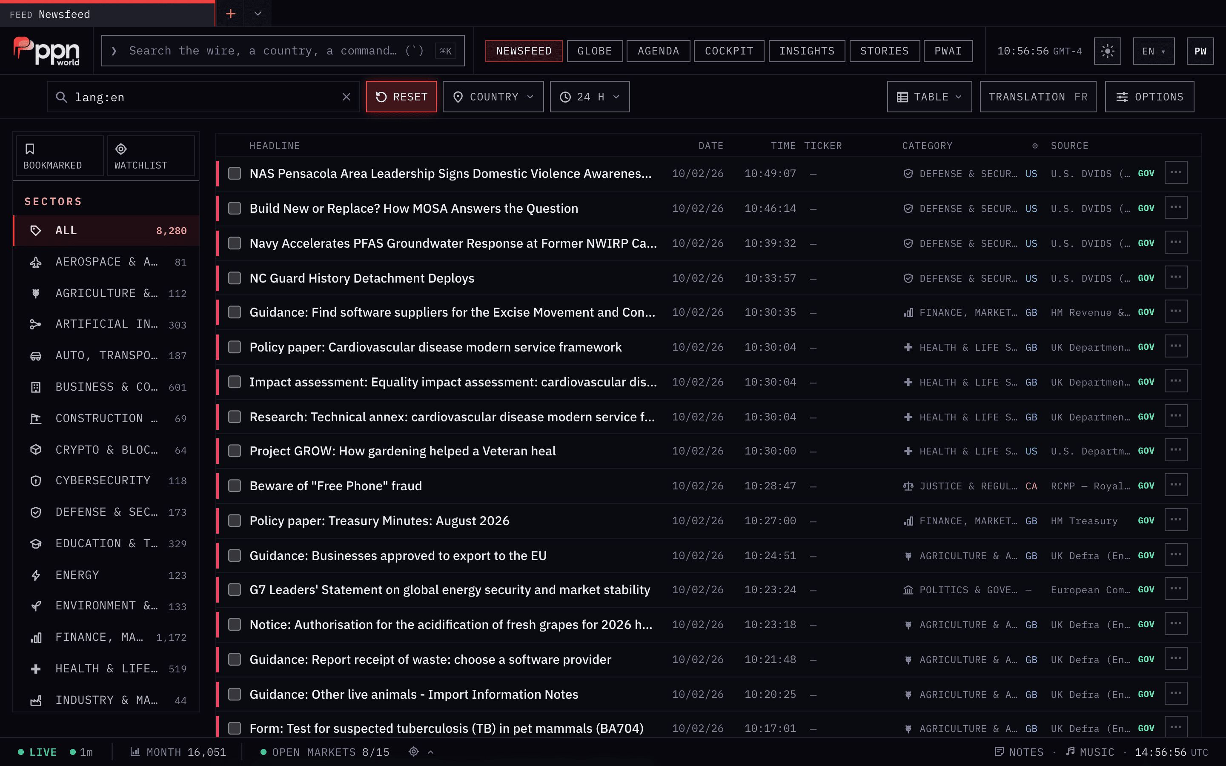Screen dimensions: 1226x766
Task: Select the Crypto & Blockchain sector
Action: click(x=106, y=450)
